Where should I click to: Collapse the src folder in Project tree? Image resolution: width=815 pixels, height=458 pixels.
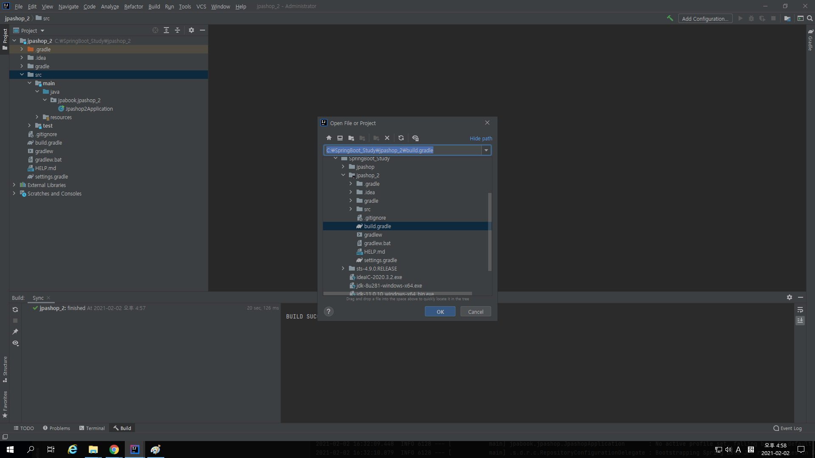pos(22,75)
